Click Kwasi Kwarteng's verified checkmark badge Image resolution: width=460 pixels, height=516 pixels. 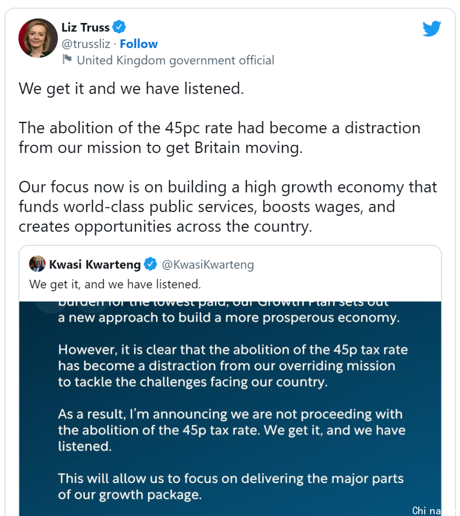(x=150, y=264)
